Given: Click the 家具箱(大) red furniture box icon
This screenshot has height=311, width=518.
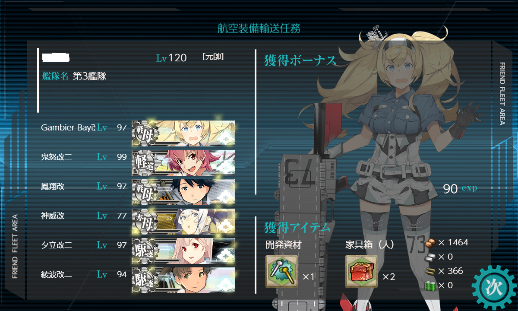Looking at the screenshot, I should (x=361, y=271).
